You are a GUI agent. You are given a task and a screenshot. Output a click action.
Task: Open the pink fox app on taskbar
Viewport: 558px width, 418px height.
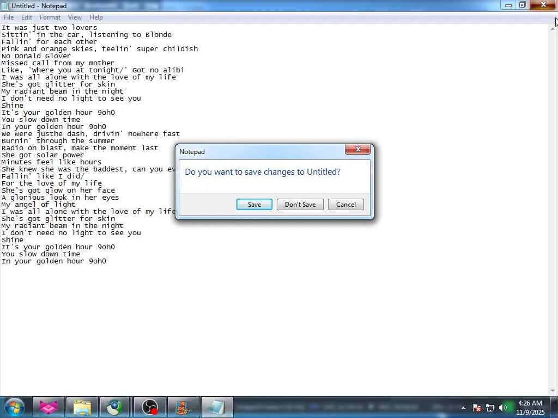click(48, 407)
